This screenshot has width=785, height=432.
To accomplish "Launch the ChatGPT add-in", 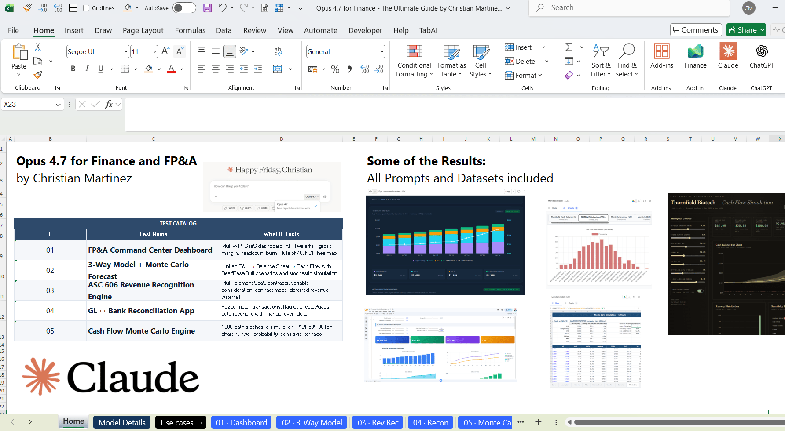I will point(762,56).
